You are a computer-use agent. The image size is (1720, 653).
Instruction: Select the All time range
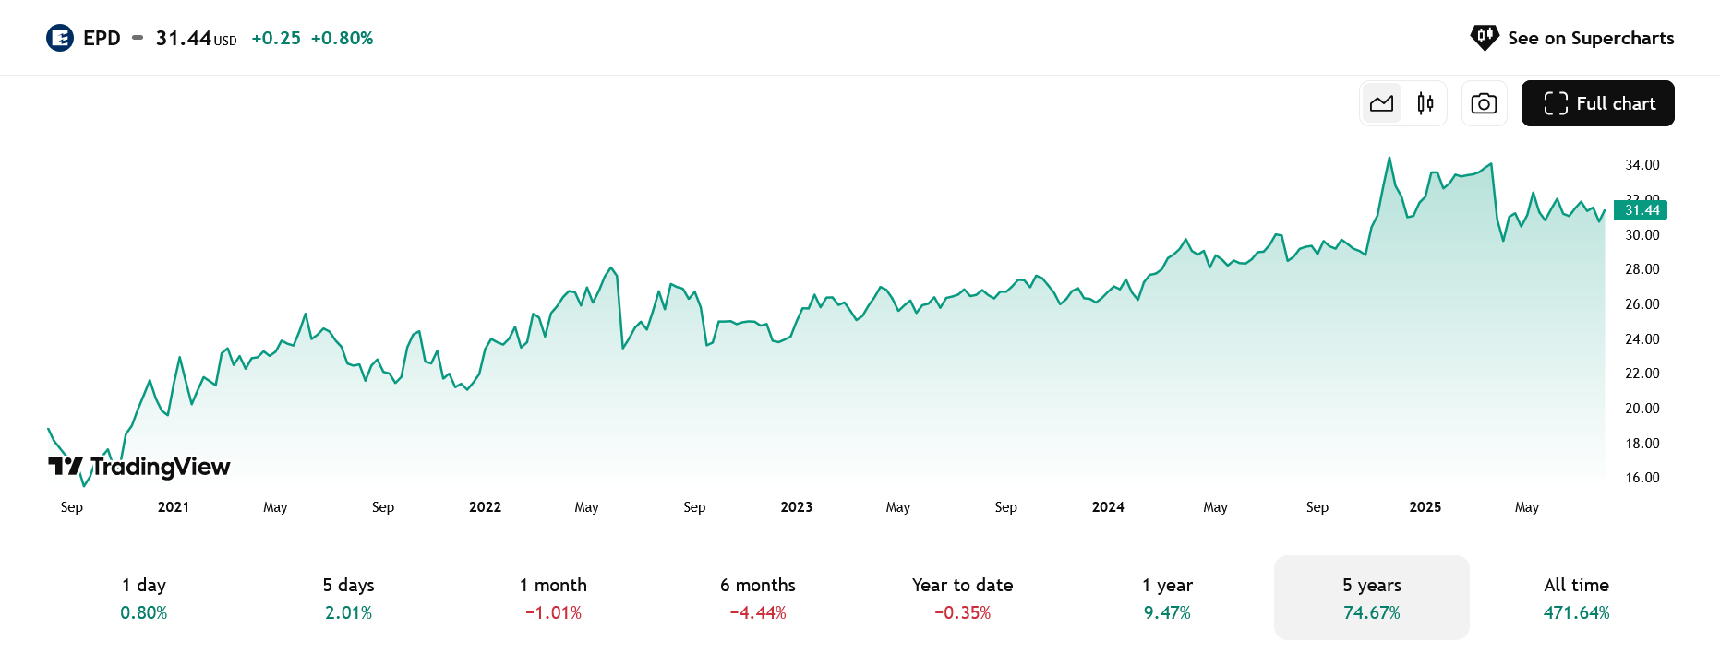[1576, 598]
